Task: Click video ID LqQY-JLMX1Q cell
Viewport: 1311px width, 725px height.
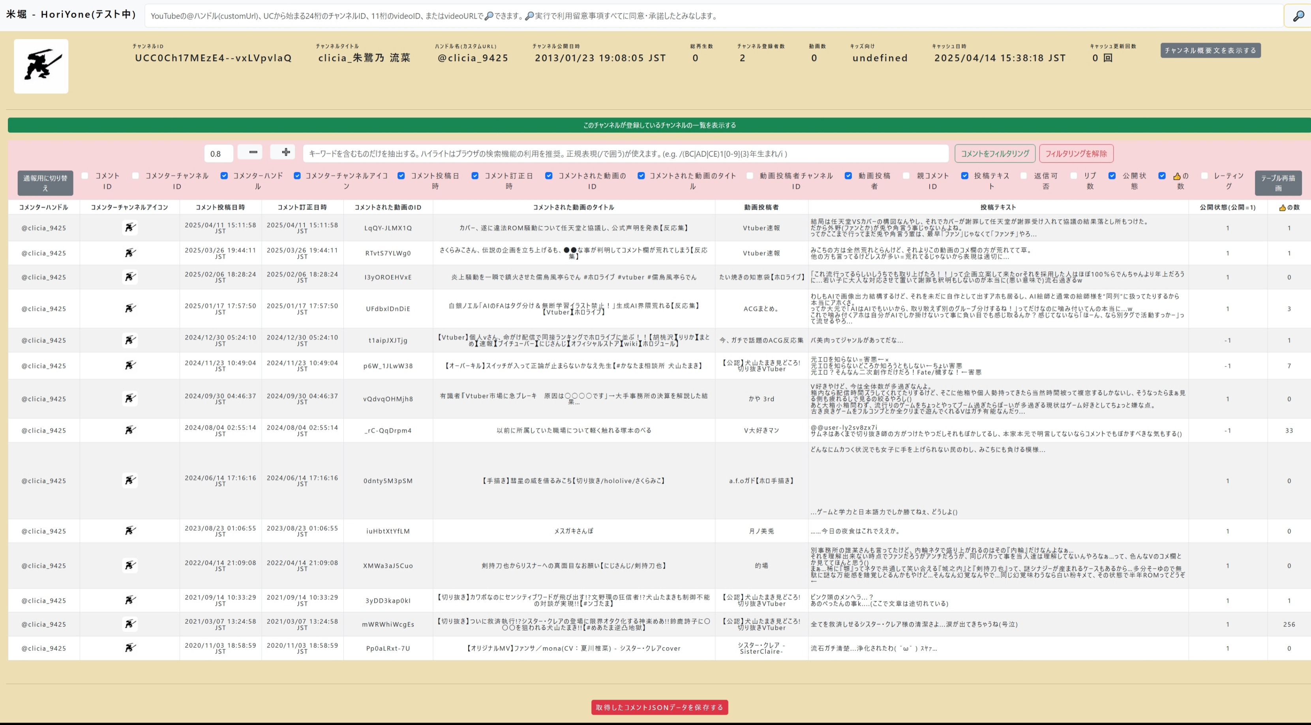Action: (x=388, y=228)
